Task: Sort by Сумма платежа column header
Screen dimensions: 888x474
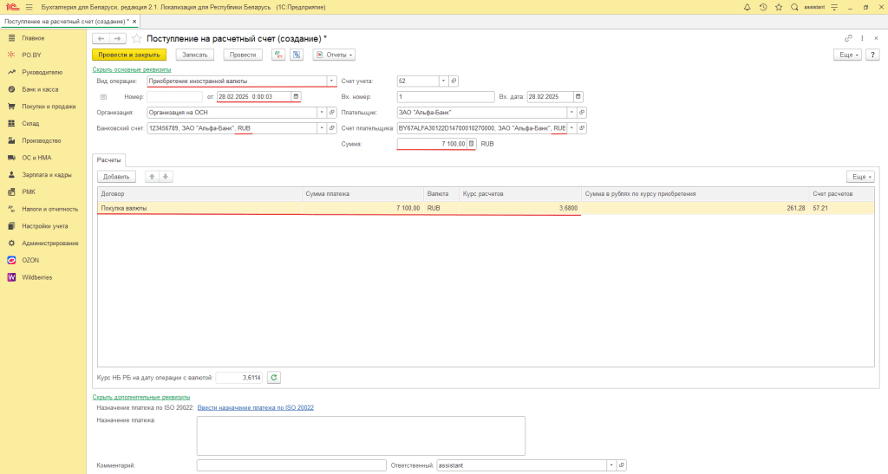Action: 362,194
